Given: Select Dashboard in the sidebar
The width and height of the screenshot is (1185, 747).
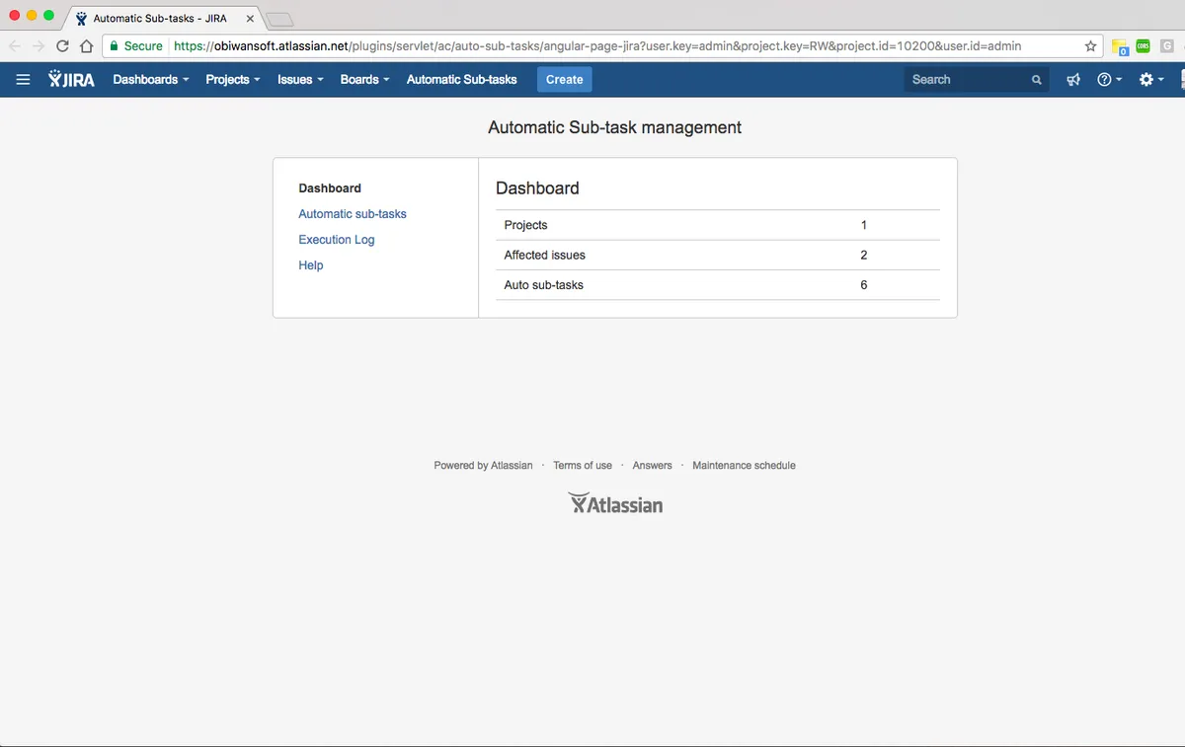Looking at the screenshot, I should click(x=330, y=187).
